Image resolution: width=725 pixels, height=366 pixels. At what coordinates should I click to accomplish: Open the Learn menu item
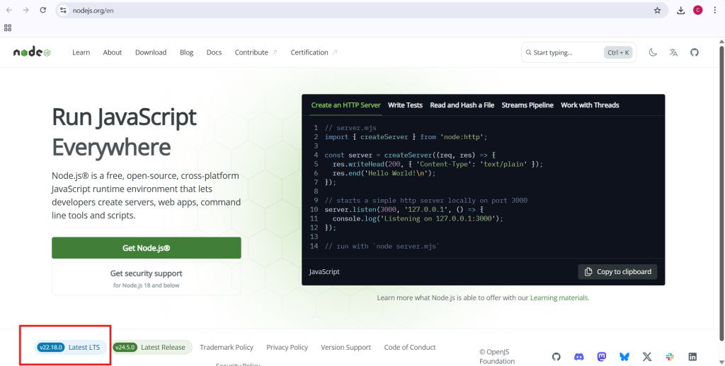pyautogui.click(x=81, y=52)
